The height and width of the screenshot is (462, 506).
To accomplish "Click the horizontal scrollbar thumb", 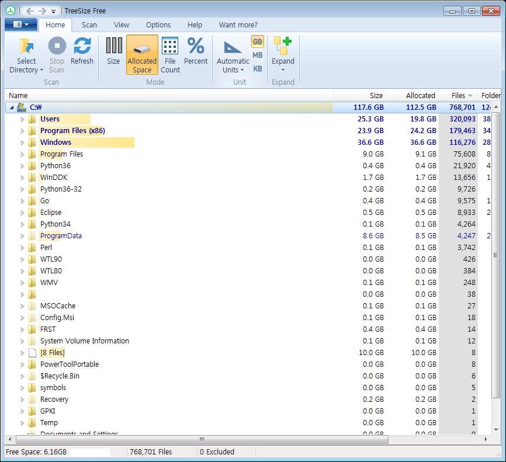I will point(202,439).
